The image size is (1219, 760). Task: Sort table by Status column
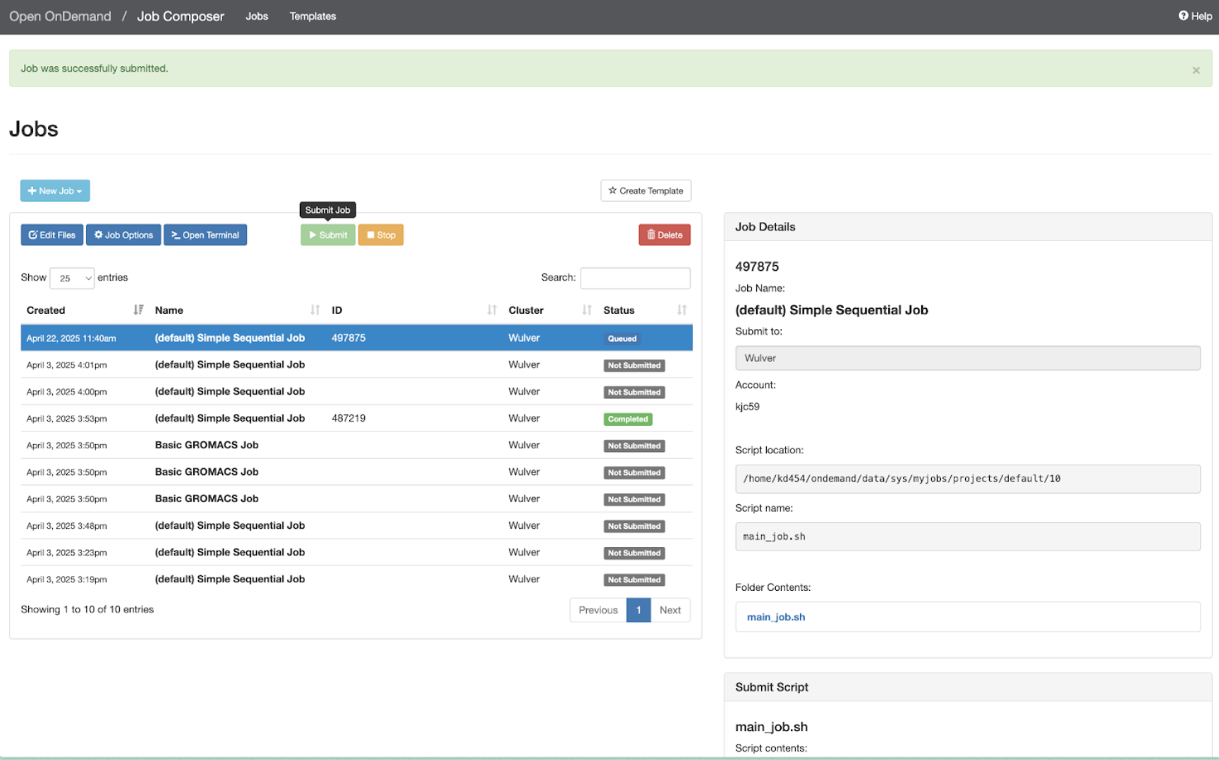[x=645, y=310]
